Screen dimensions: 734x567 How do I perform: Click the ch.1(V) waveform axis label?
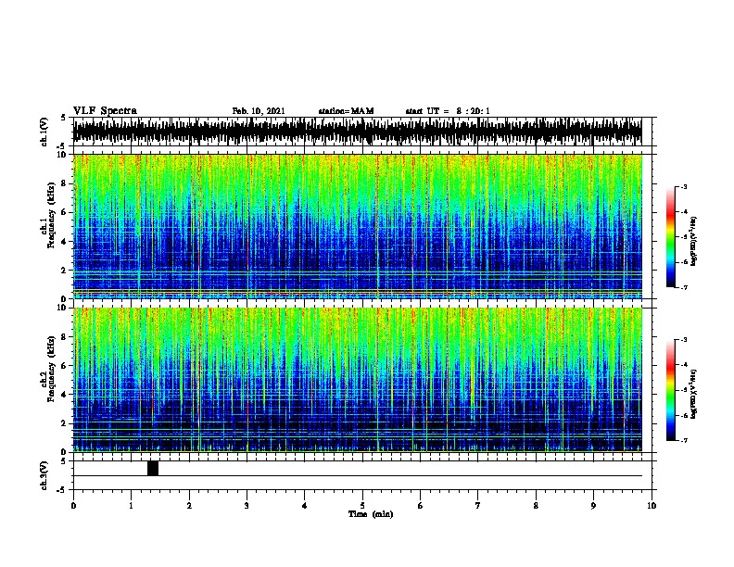(44, 132)
